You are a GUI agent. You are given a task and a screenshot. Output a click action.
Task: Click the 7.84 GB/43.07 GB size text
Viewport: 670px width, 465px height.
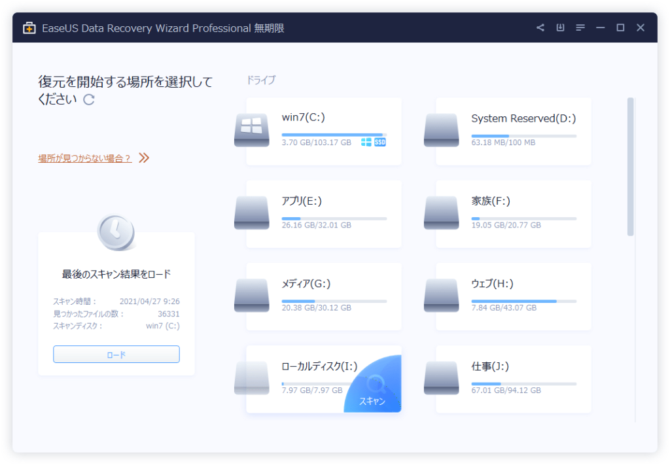(504, 308)
